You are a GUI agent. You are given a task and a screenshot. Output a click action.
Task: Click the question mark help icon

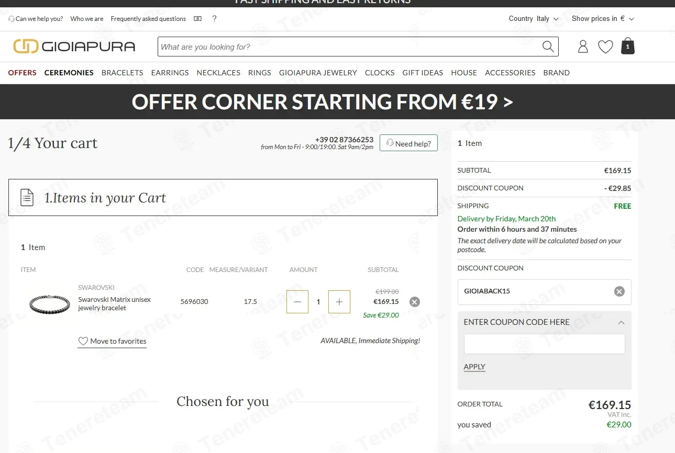214,19
